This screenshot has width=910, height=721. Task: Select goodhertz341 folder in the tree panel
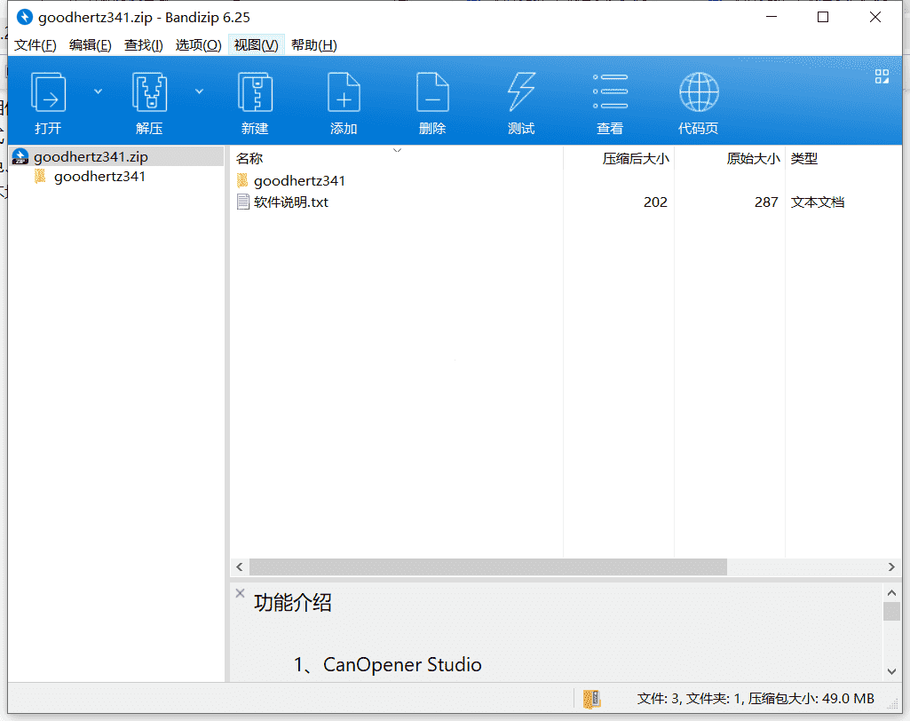coord(99,177)
